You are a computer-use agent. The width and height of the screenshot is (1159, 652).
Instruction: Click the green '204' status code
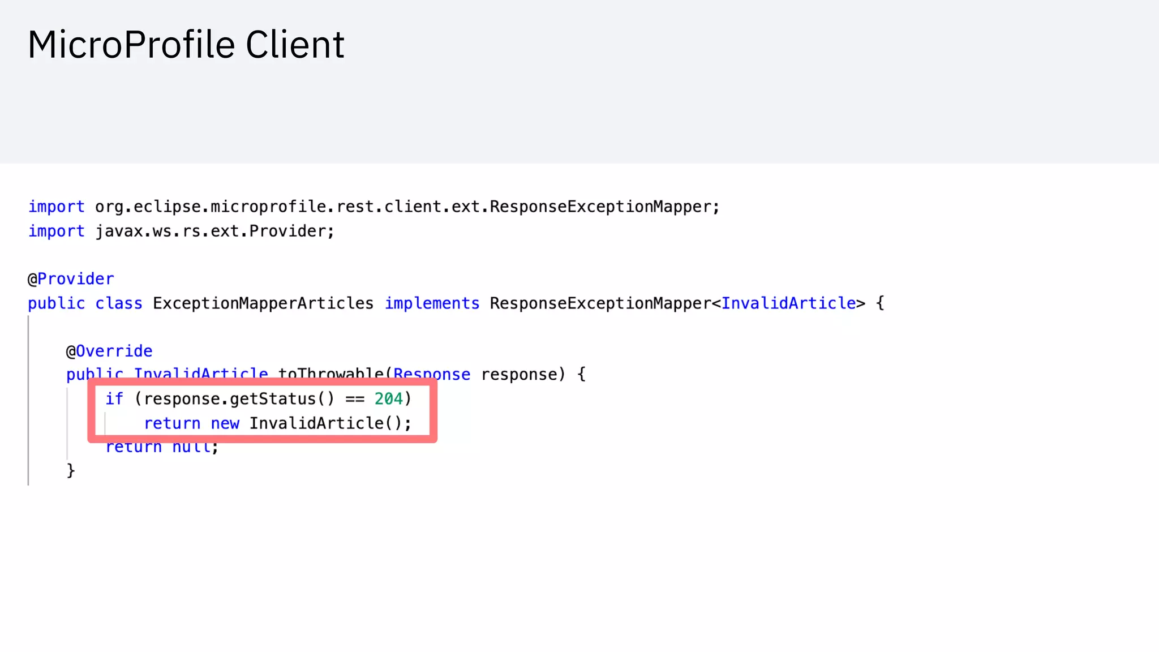point(388,399)
